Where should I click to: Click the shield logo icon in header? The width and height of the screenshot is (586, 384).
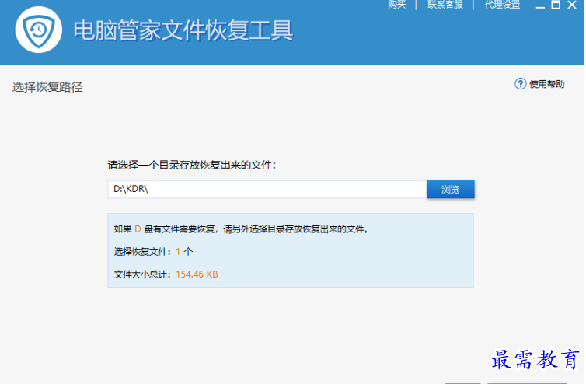39,30
